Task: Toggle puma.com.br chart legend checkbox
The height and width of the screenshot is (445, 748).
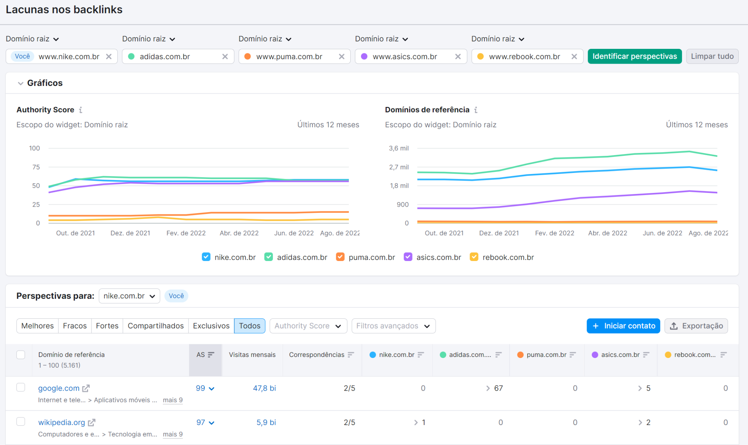Action: pyautogui.click(x=340, y=257)
